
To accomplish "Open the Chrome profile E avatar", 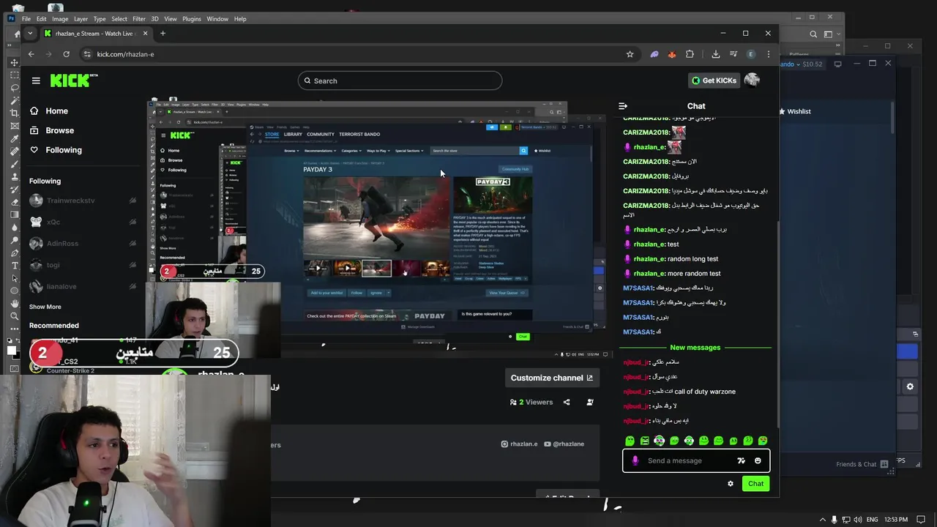I will tap(751, 54).
